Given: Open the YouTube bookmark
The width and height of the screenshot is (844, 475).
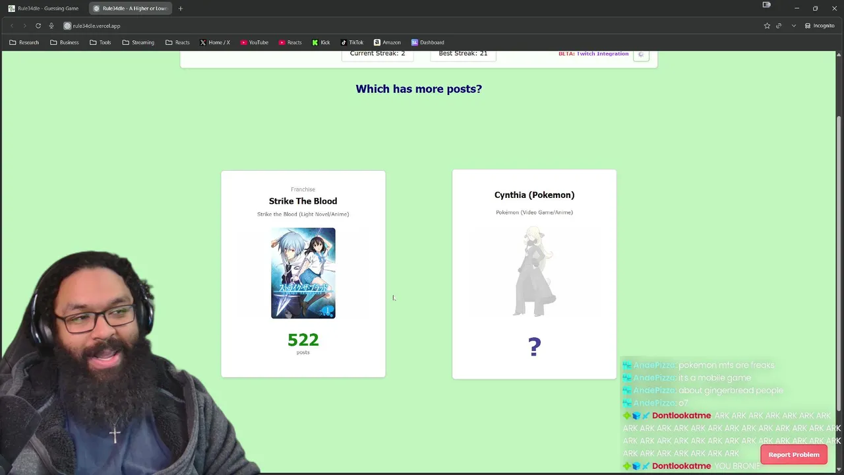Looking at the screenshot, I should click(x=254, y=42).
